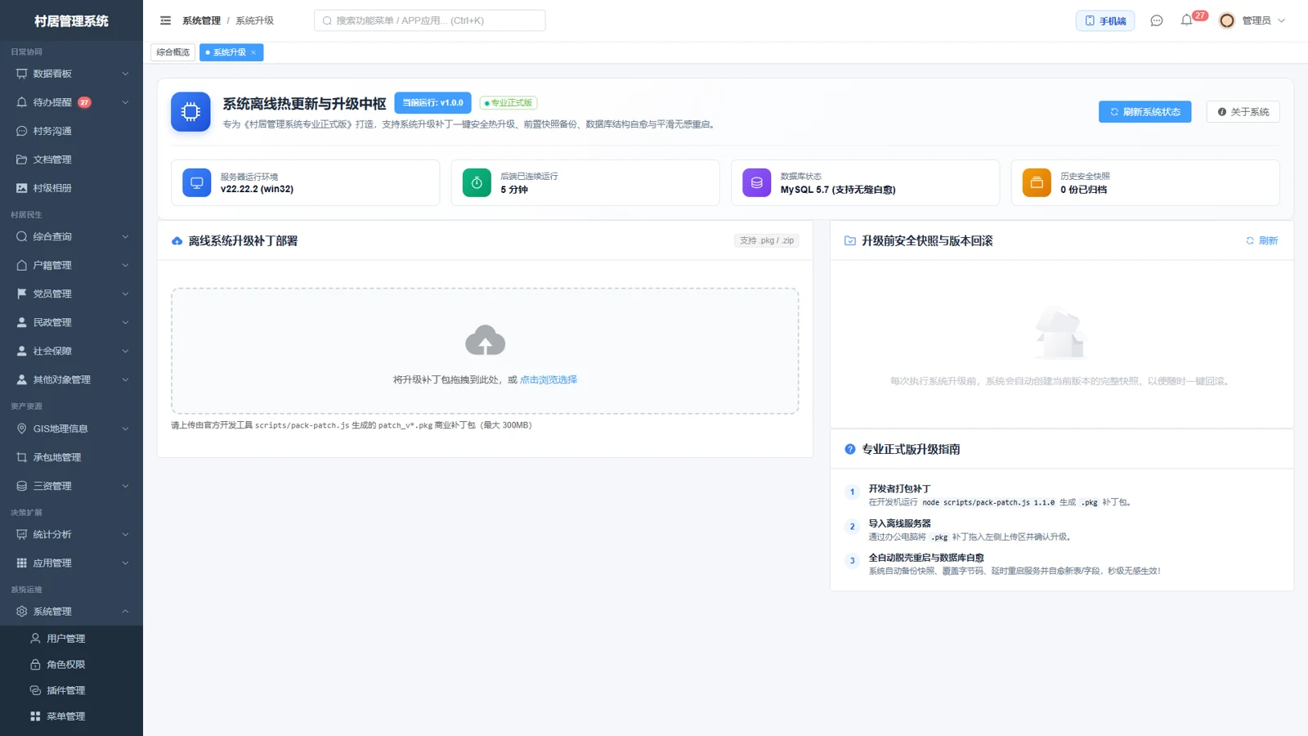
Task: Click the 村级相册 picture sidebar icon
Action: (x=22, y=188)
